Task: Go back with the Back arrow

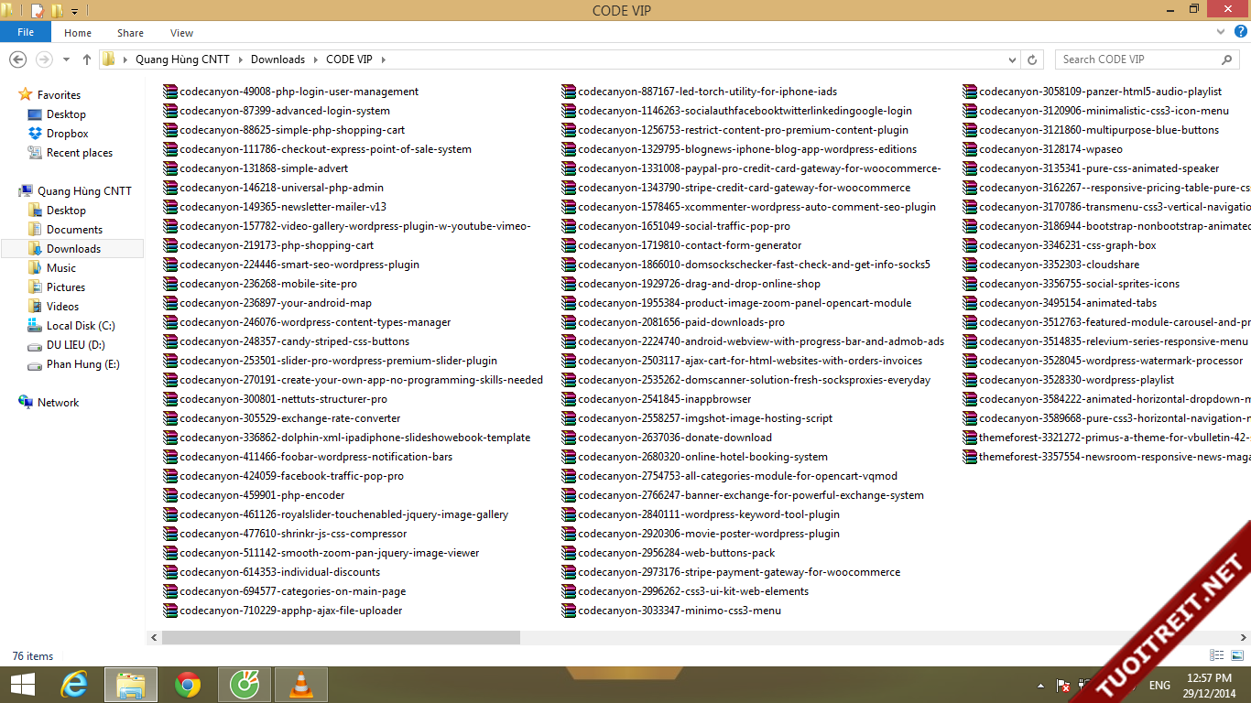Action: coord(17,59)
